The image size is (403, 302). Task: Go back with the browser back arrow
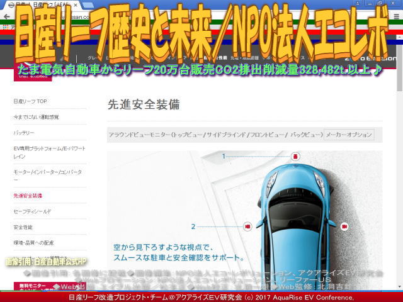click(7, 17)
